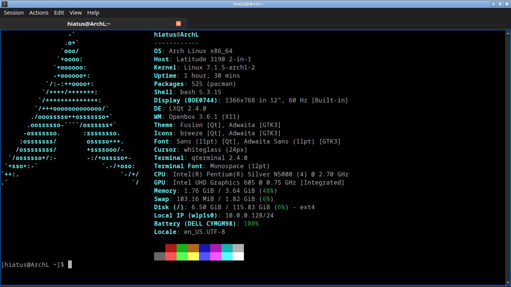
Task: Click 'bash 5.3.15' shell value
Action: [201, 92]
